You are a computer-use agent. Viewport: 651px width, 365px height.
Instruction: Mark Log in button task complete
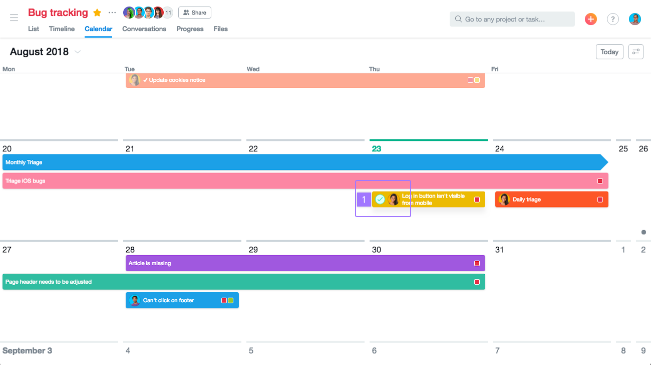[x=380, y=200]
